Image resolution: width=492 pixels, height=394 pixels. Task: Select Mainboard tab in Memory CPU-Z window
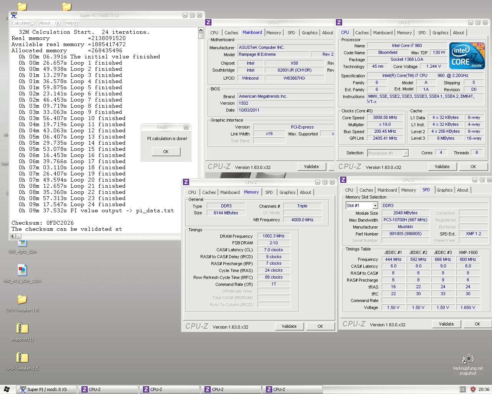click(230, 192)
